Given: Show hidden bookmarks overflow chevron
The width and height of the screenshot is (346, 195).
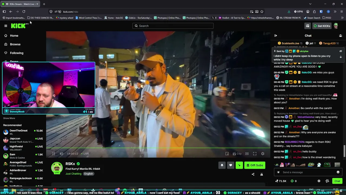Looking at the screenshot, I should coord(342,18).
